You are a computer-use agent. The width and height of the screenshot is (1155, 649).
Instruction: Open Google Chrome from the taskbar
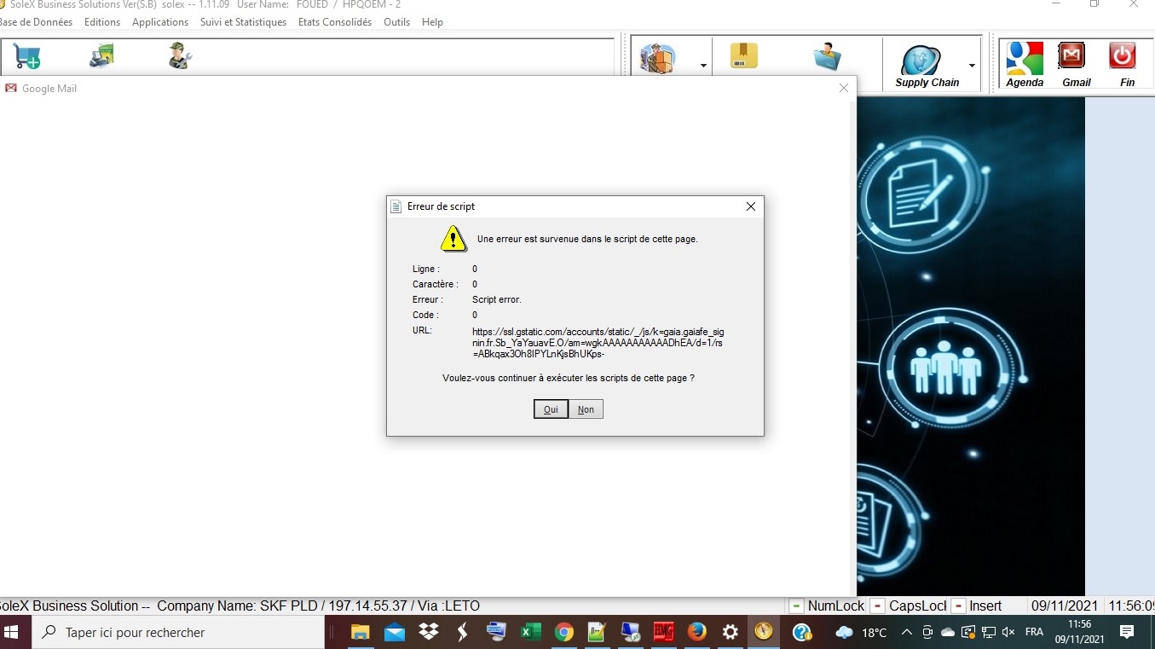point(563,632)
